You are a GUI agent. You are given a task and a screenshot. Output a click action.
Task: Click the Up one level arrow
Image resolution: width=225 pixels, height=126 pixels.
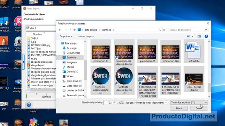[x=75, y=30]
